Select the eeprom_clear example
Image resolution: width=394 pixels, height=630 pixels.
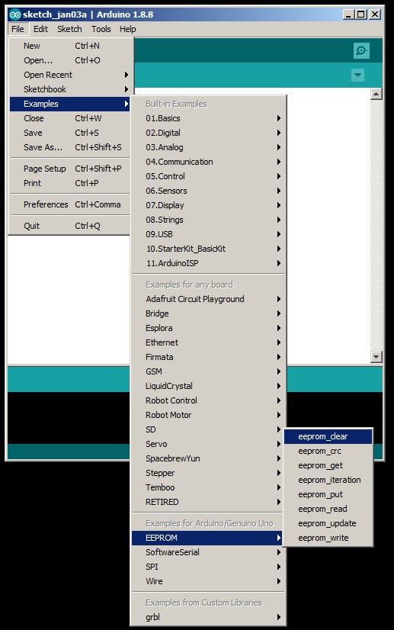click(x=328, y=436)
